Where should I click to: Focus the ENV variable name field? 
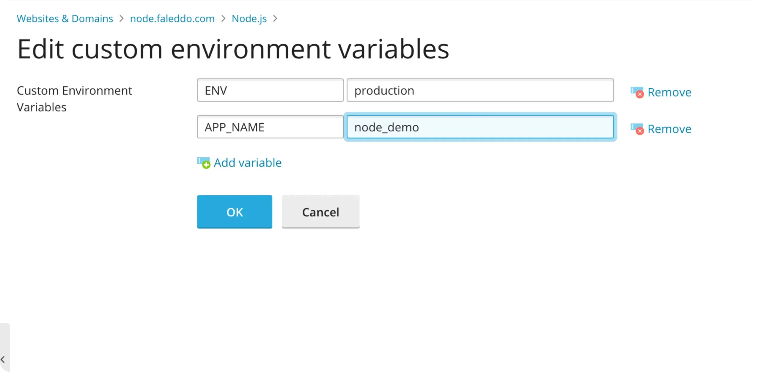pos(270,90)
